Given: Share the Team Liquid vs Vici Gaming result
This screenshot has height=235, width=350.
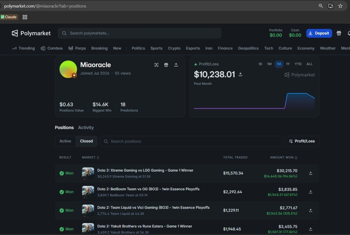Looking at the screenshot, I should (311, 210).
